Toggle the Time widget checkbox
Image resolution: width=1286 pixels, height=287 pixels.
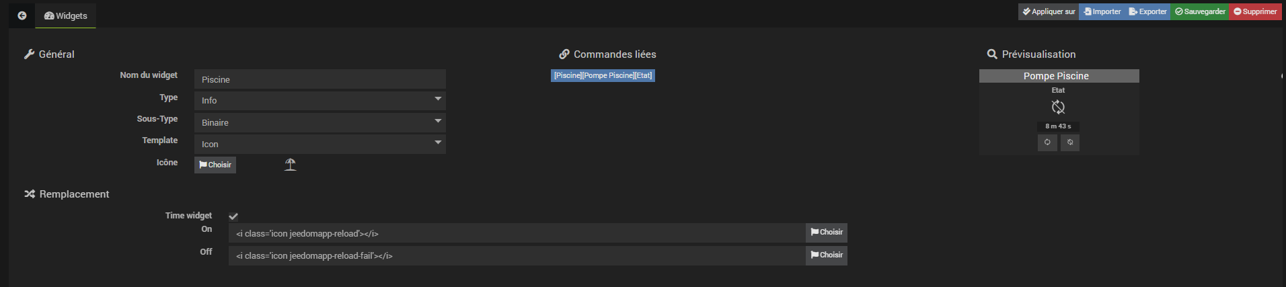pos(233,216)
